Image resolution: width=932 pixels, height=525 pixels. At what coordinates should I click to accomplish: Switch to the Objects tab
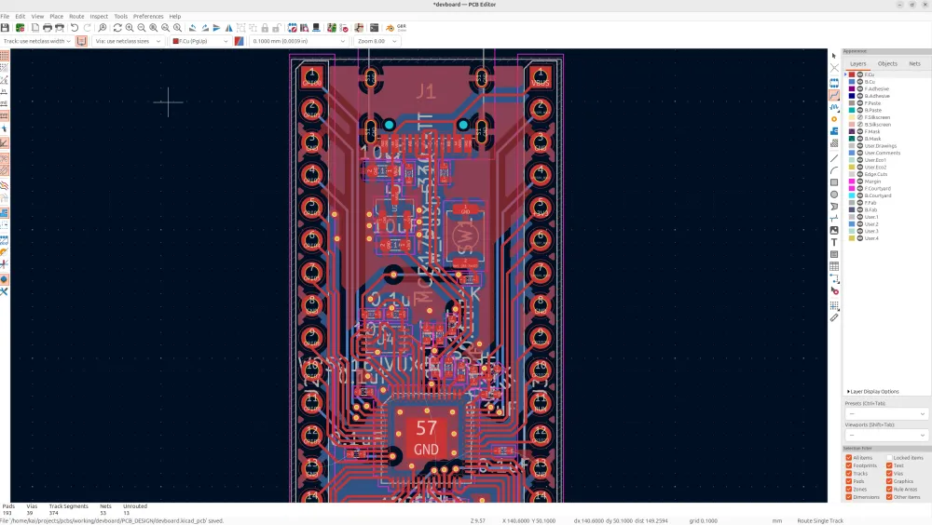click(887, 63)
